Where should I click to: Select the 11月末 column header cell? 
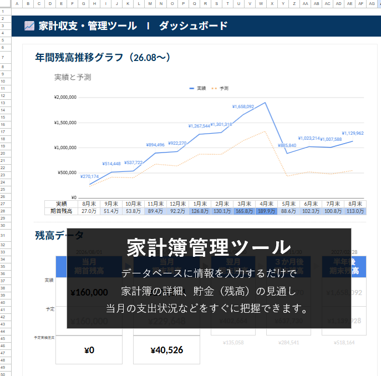point(155,204)
